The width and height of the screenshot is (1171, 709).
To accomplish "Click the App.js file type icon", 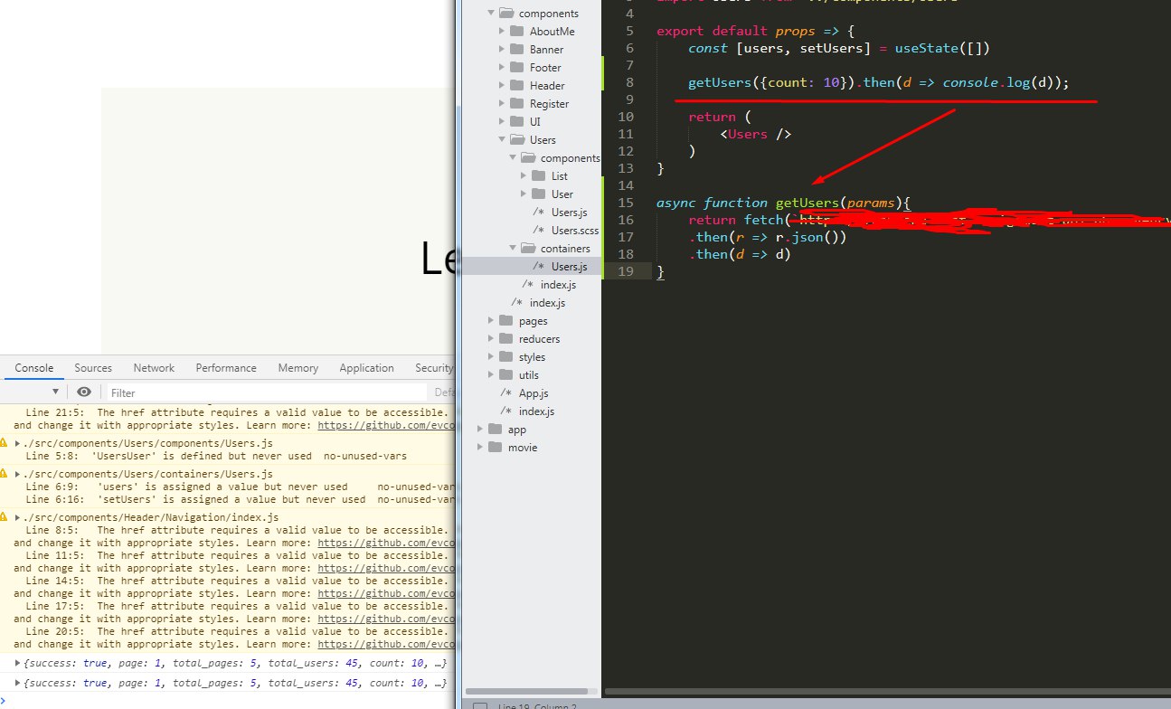I will click(x=506, y=393).
